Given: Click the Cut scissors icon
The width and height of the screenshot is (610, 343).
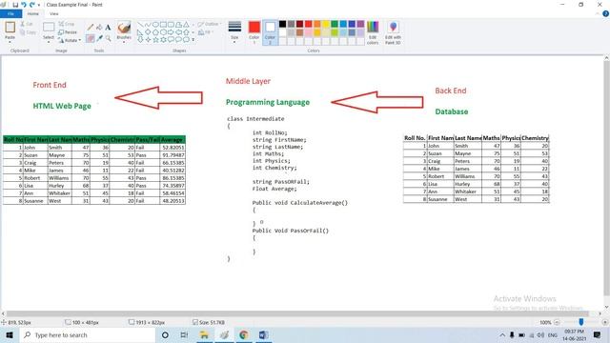Looking at the screenshot, I should coord(23,24).
